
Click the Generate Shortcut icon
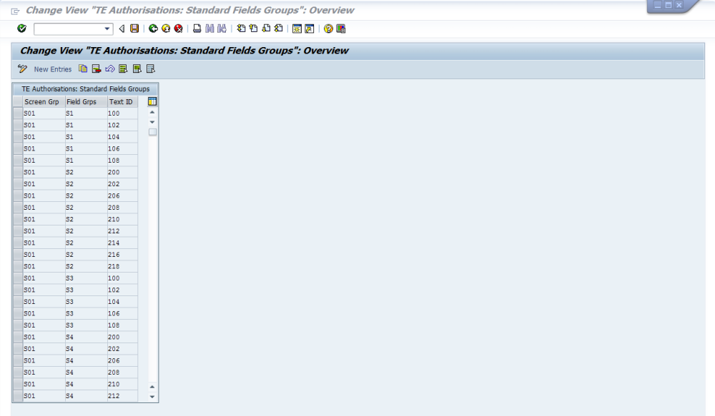point(309,29)
